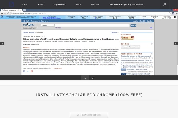178x118 pixels.
Task: Collapse the Save items section
Action: [x=152, y=44]
